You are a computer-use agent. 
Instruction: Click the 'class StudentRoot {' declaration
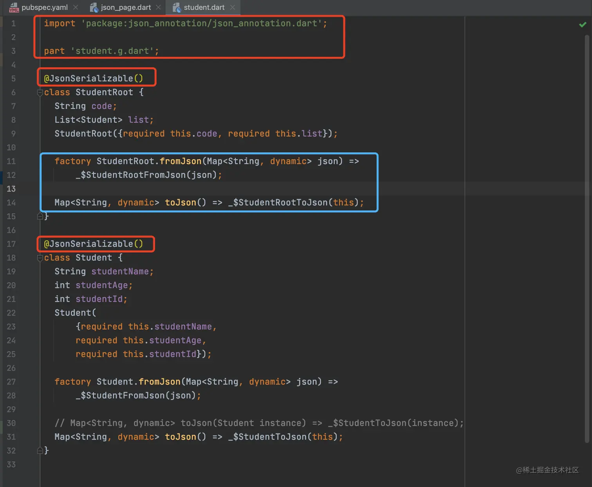pyautogui.click(x=94, y=92)
